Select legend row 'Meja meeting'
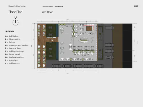Image resolution: width=143 pixels, height=107 pixels. pyautogui.click(x=13, y=39)
